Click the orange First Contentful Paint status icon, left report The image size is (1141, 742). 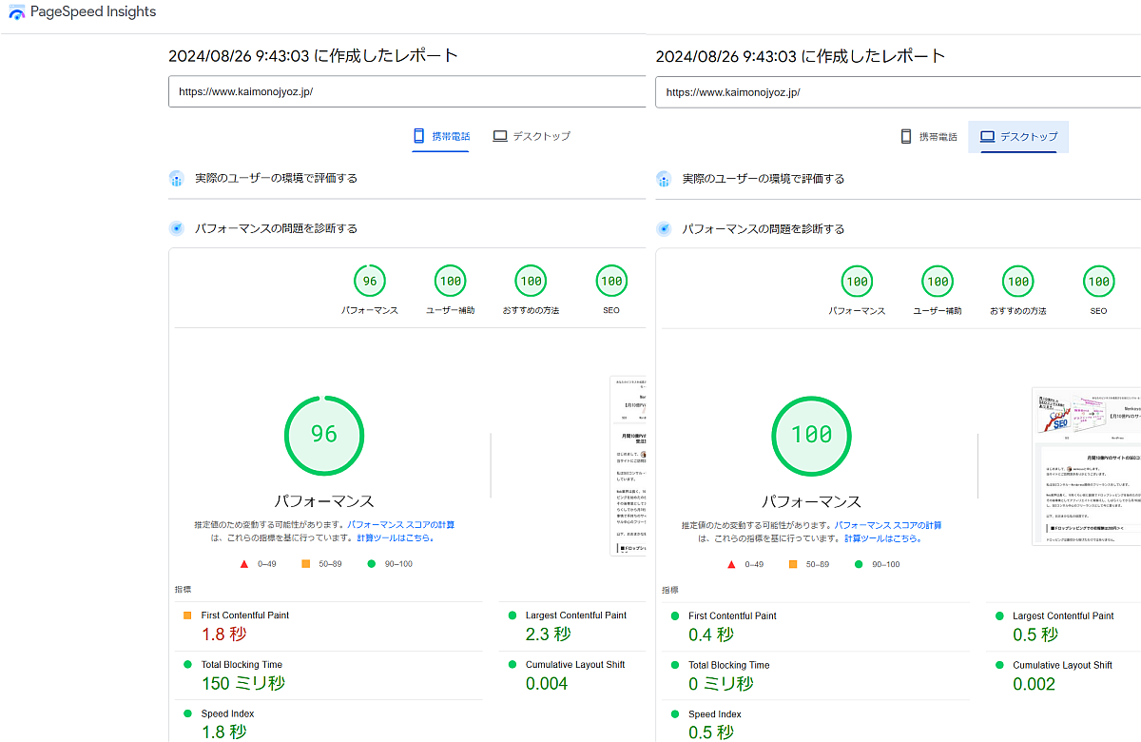point(187,615)
